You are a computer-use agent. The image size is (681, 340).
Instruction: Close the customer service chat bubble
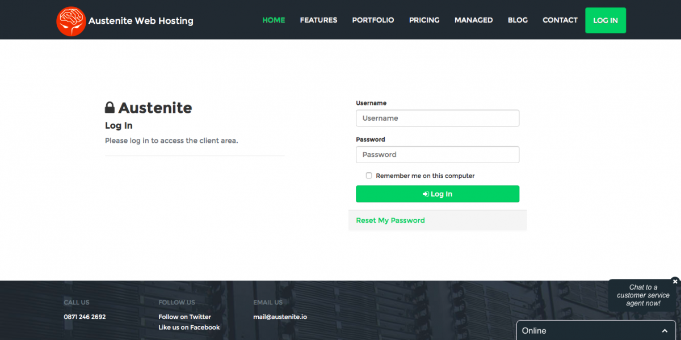675,281
